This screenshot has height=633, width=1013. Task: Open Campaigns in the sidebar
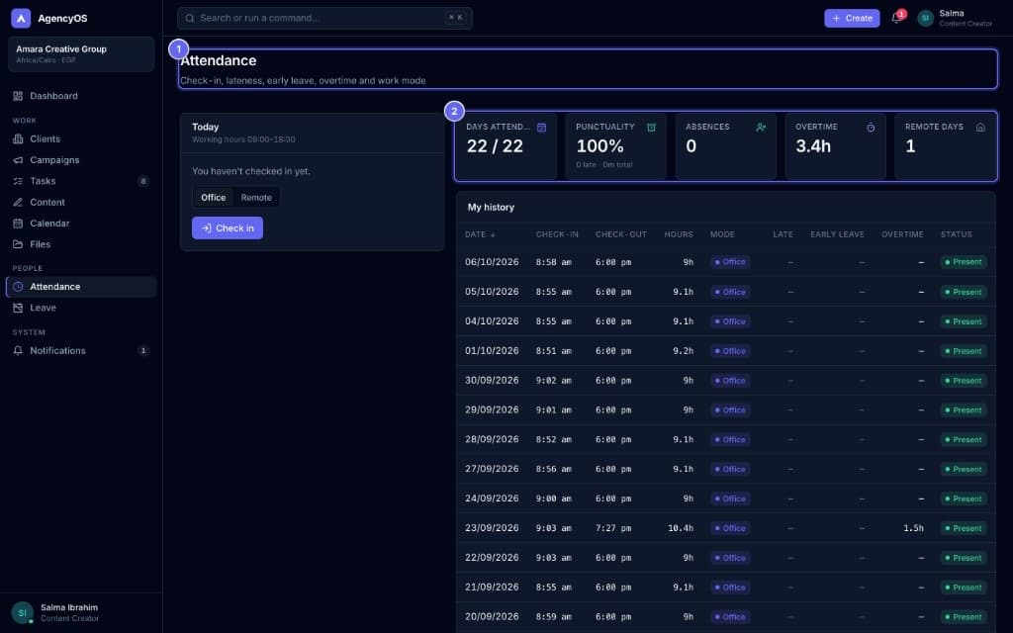(81, 160)
